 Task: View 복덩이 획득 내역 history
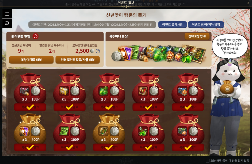pos(31,60)
